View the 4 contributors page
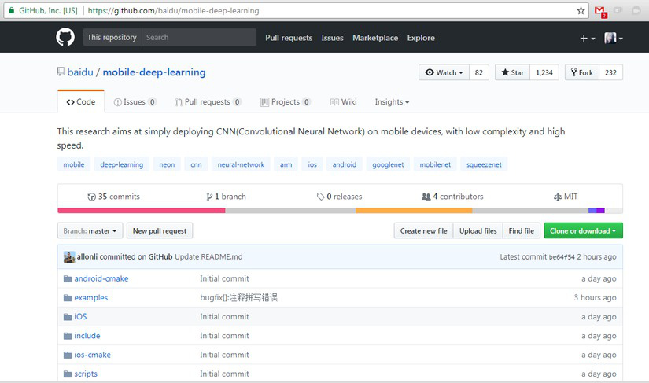 tap(452, 197)
